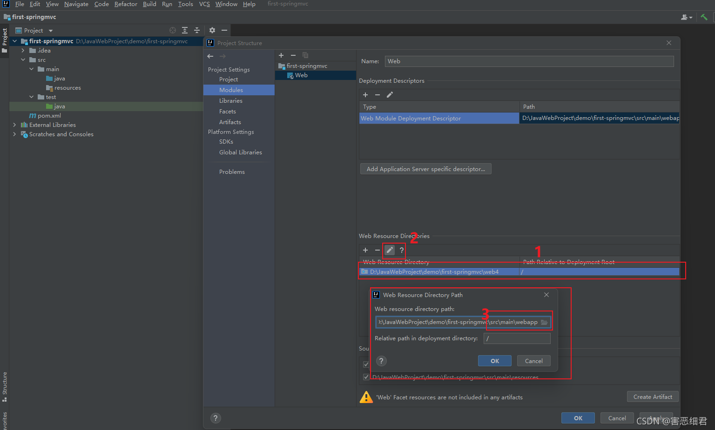Edit web resource directory with pencil icon

(x=390, y=250)
